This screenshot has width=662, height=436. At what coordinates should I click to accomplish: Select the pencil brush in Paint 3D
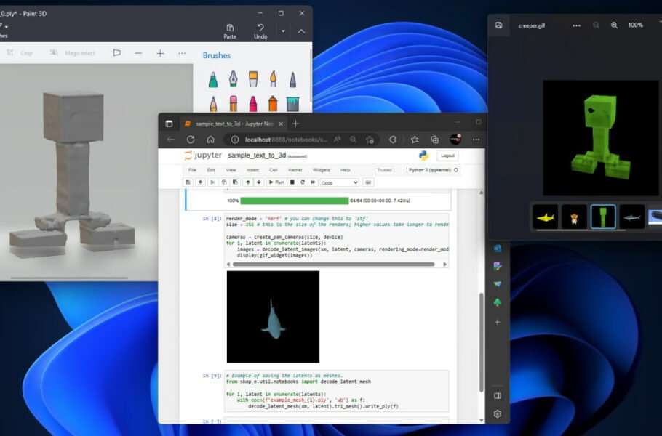click(x=213, y=104)
